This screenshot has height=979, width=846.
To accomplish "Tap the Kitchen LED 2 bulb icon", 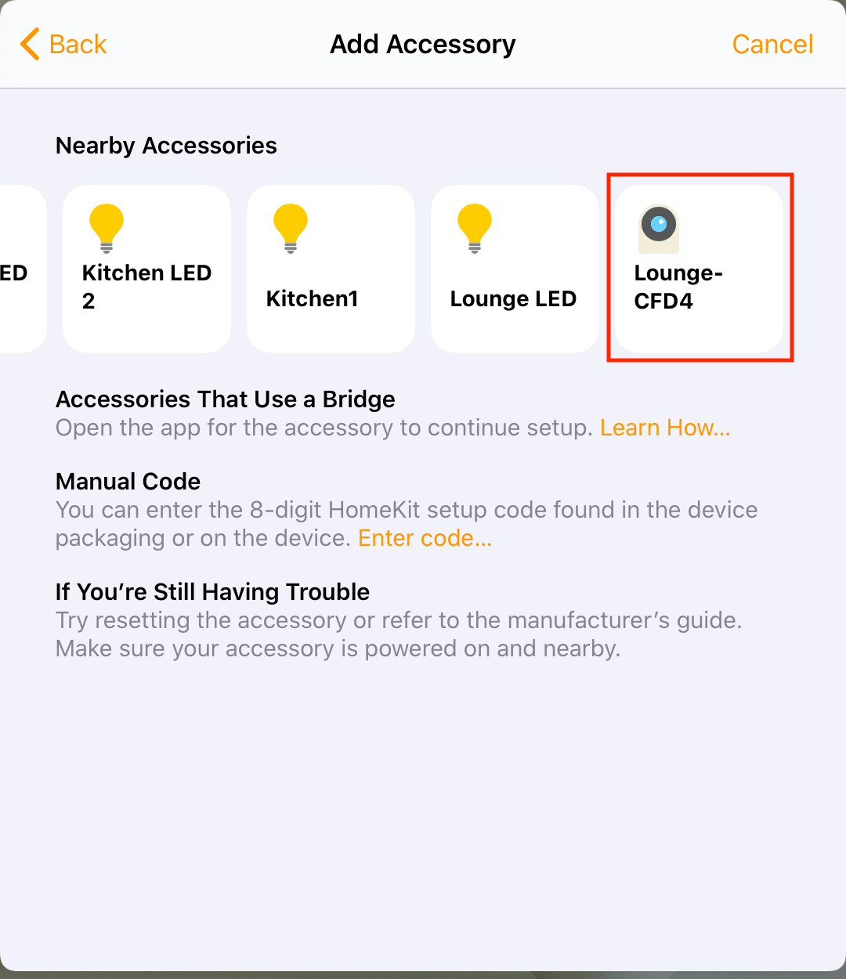I will [x=107, y=228].
